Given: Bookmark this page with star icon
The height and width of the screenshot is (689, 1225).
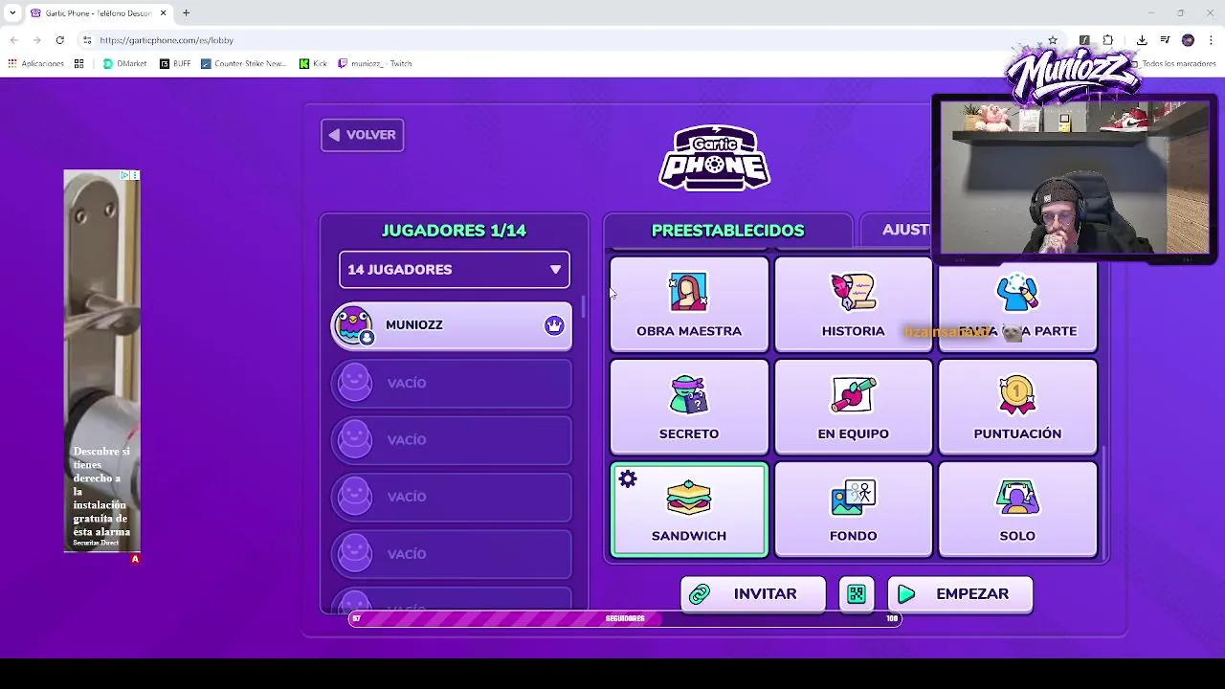Looking at the screenshot, I should pos(1053,40).
